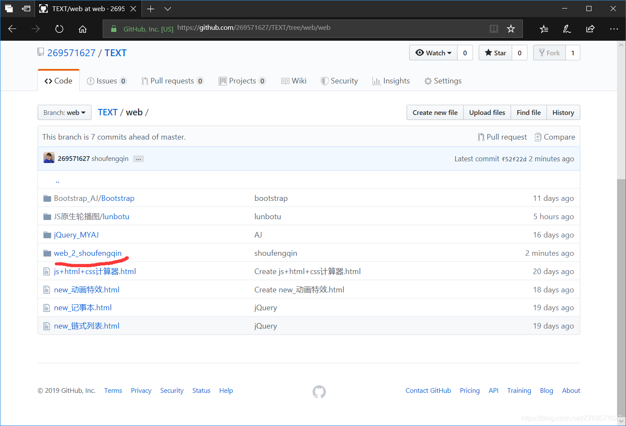Share this page icon
The image size is (626, 426).
[x=590, y=29]
